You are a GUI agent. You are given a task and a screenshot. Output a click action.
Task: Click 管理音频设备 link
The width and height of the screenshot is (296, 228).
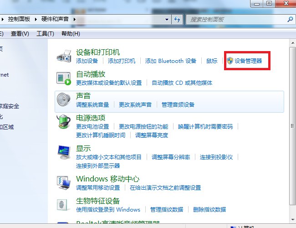click(x=178, y=104)
